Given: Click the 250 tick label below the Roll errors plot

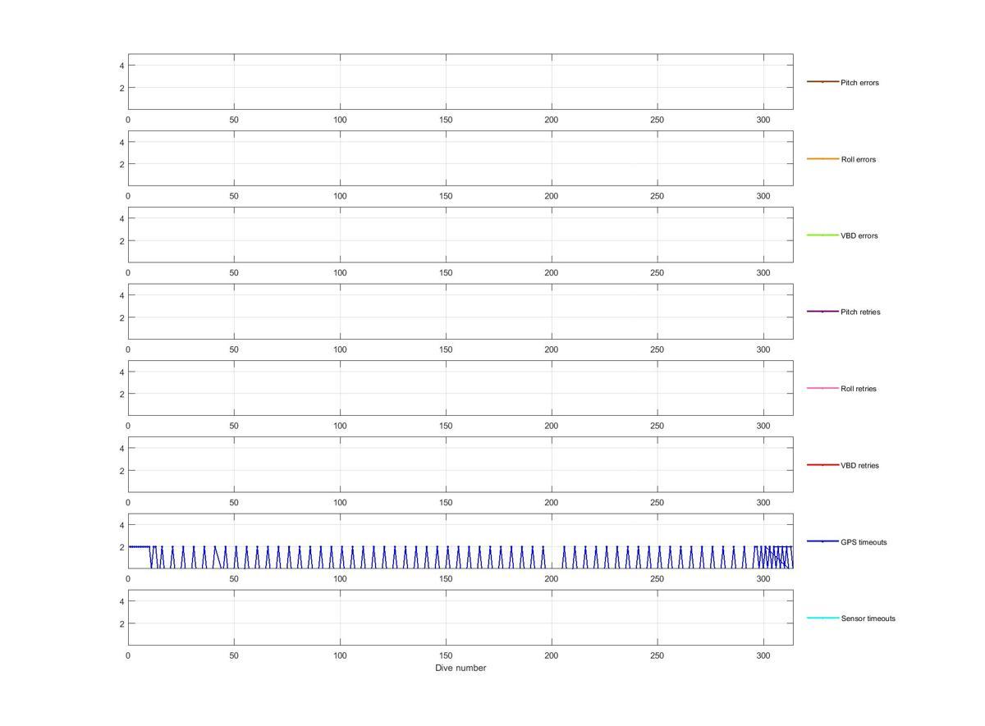Looking at the screenshot, I should 657,196.
